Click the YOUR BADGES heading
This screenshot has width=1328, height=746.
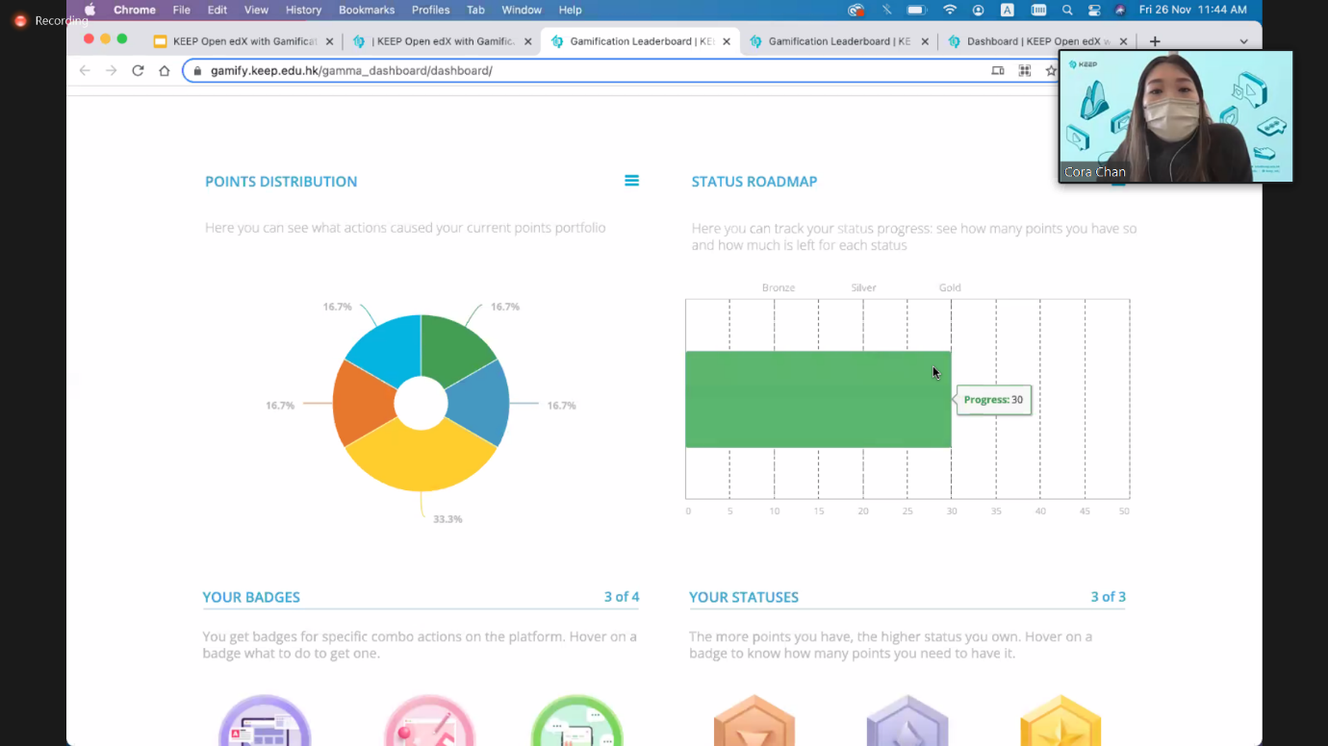click(x=251, y=597)
